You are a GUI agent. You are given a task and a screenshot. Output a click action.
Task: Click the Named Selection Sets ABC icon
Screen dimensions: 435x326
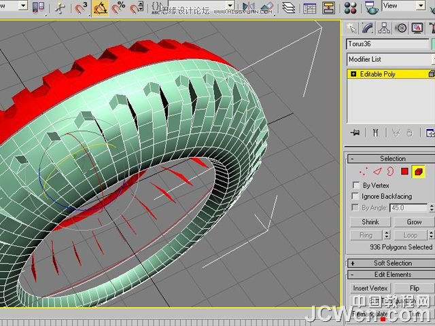[156, 8]
